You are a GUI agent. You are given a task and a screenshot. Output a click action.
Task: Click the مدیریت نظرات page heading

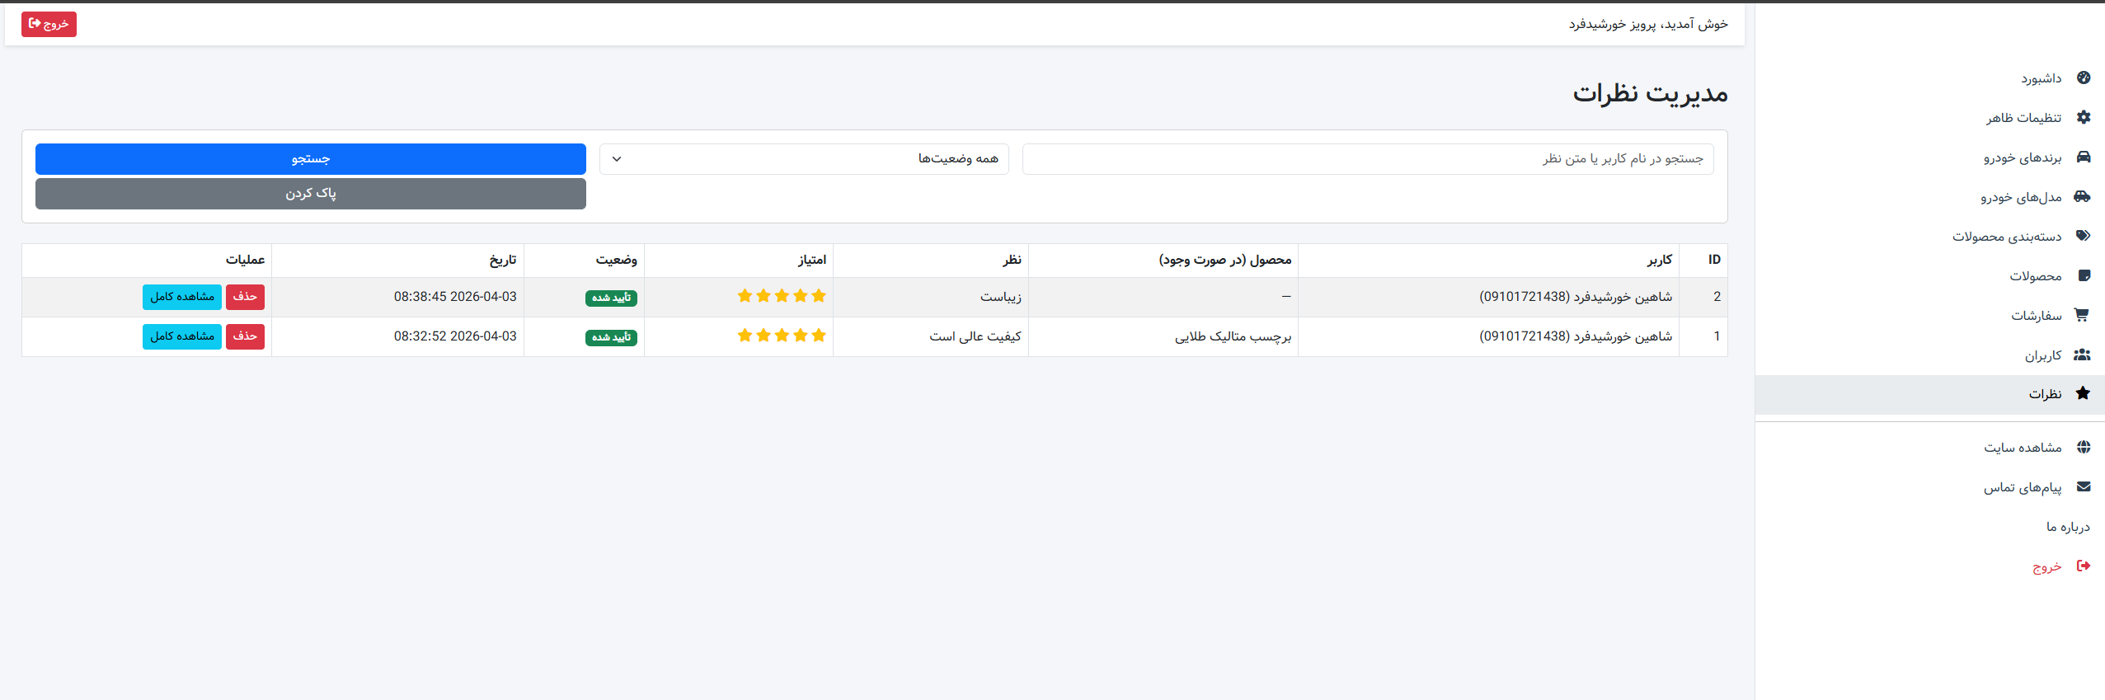coord(1650,94)
